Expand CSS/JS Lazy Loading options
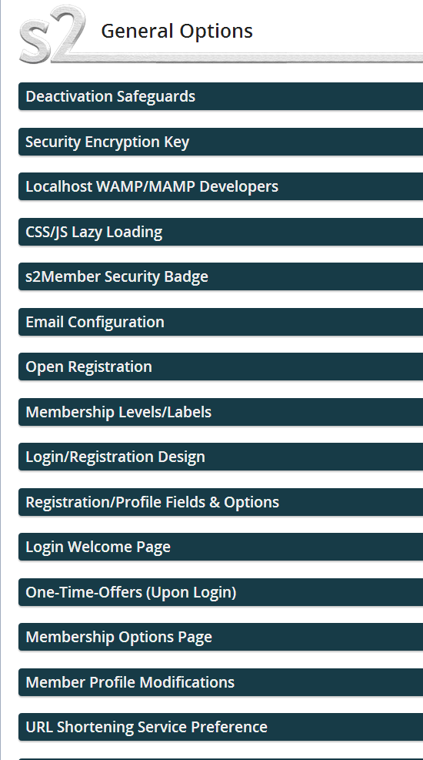Screen dimensions: 423x760 tap(221, 232)
